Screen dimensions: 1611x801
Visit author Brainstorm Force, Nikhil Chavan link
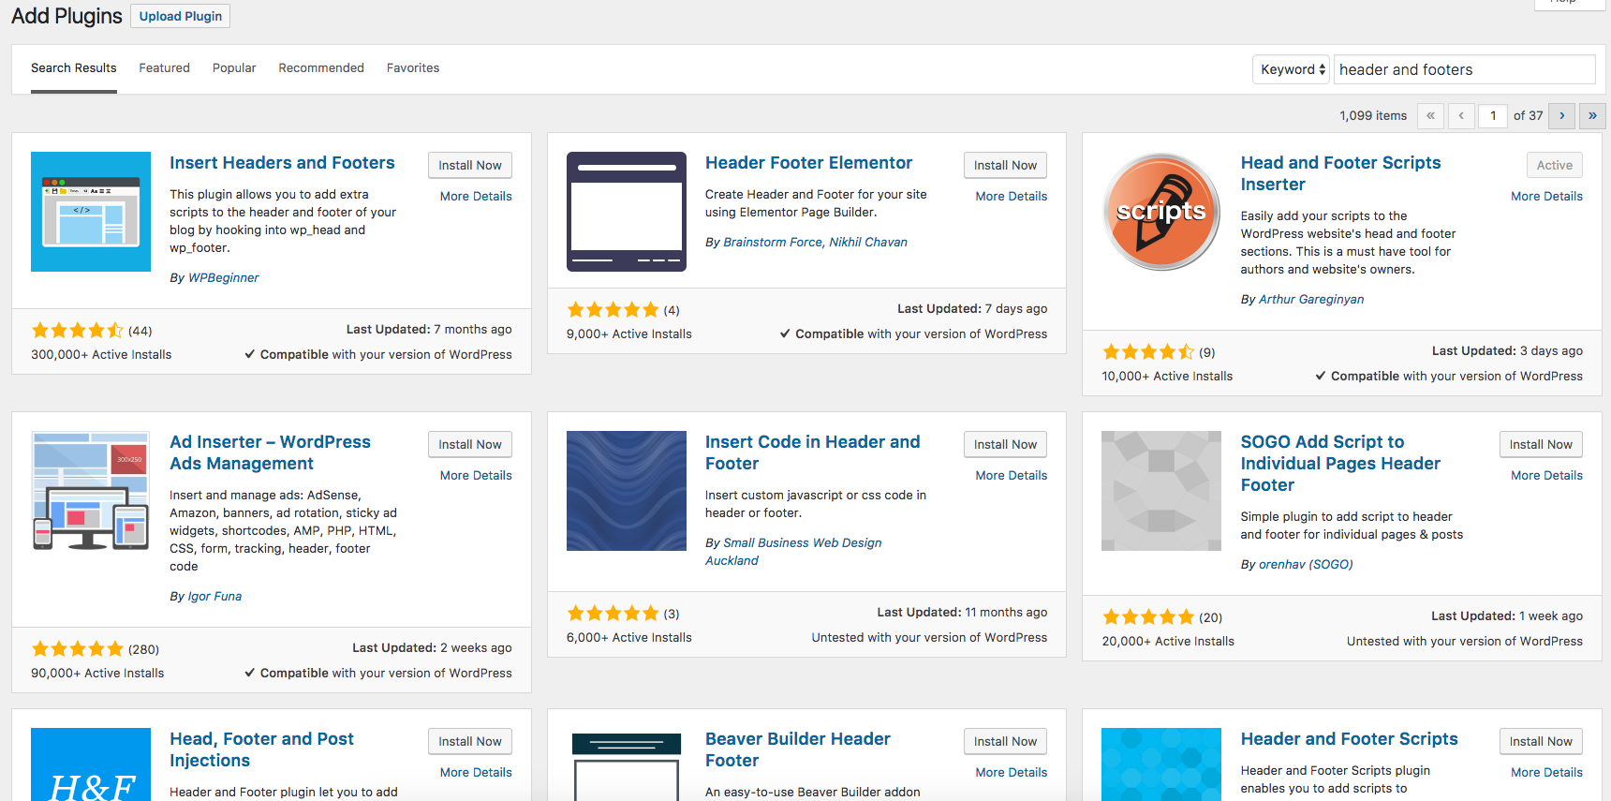[x=815, y=242]
